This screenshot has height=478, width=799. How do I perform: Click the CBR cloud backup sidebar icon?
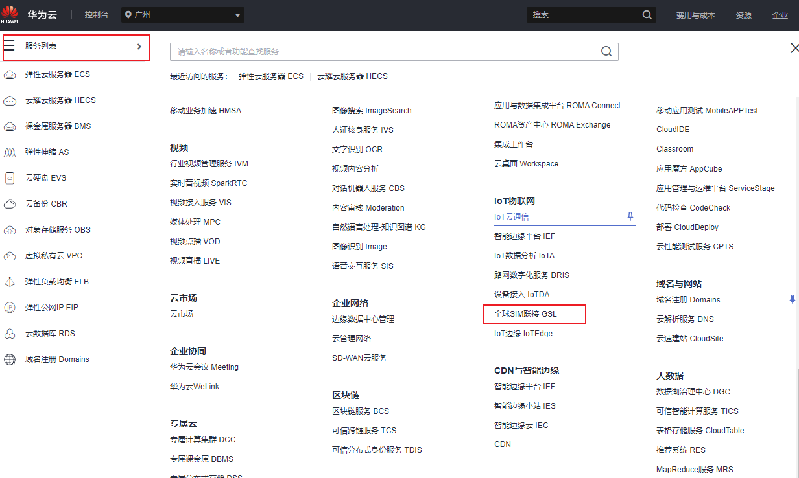(x=10, y=204)
